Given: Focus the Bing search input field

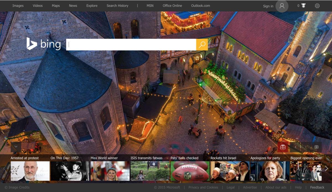Looking at the screenshot, I should point(131,45).
